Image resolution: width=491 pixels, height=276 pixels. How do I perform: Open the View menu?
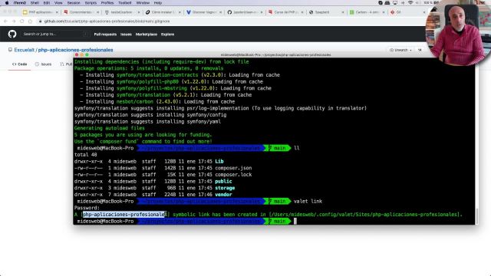58,3
